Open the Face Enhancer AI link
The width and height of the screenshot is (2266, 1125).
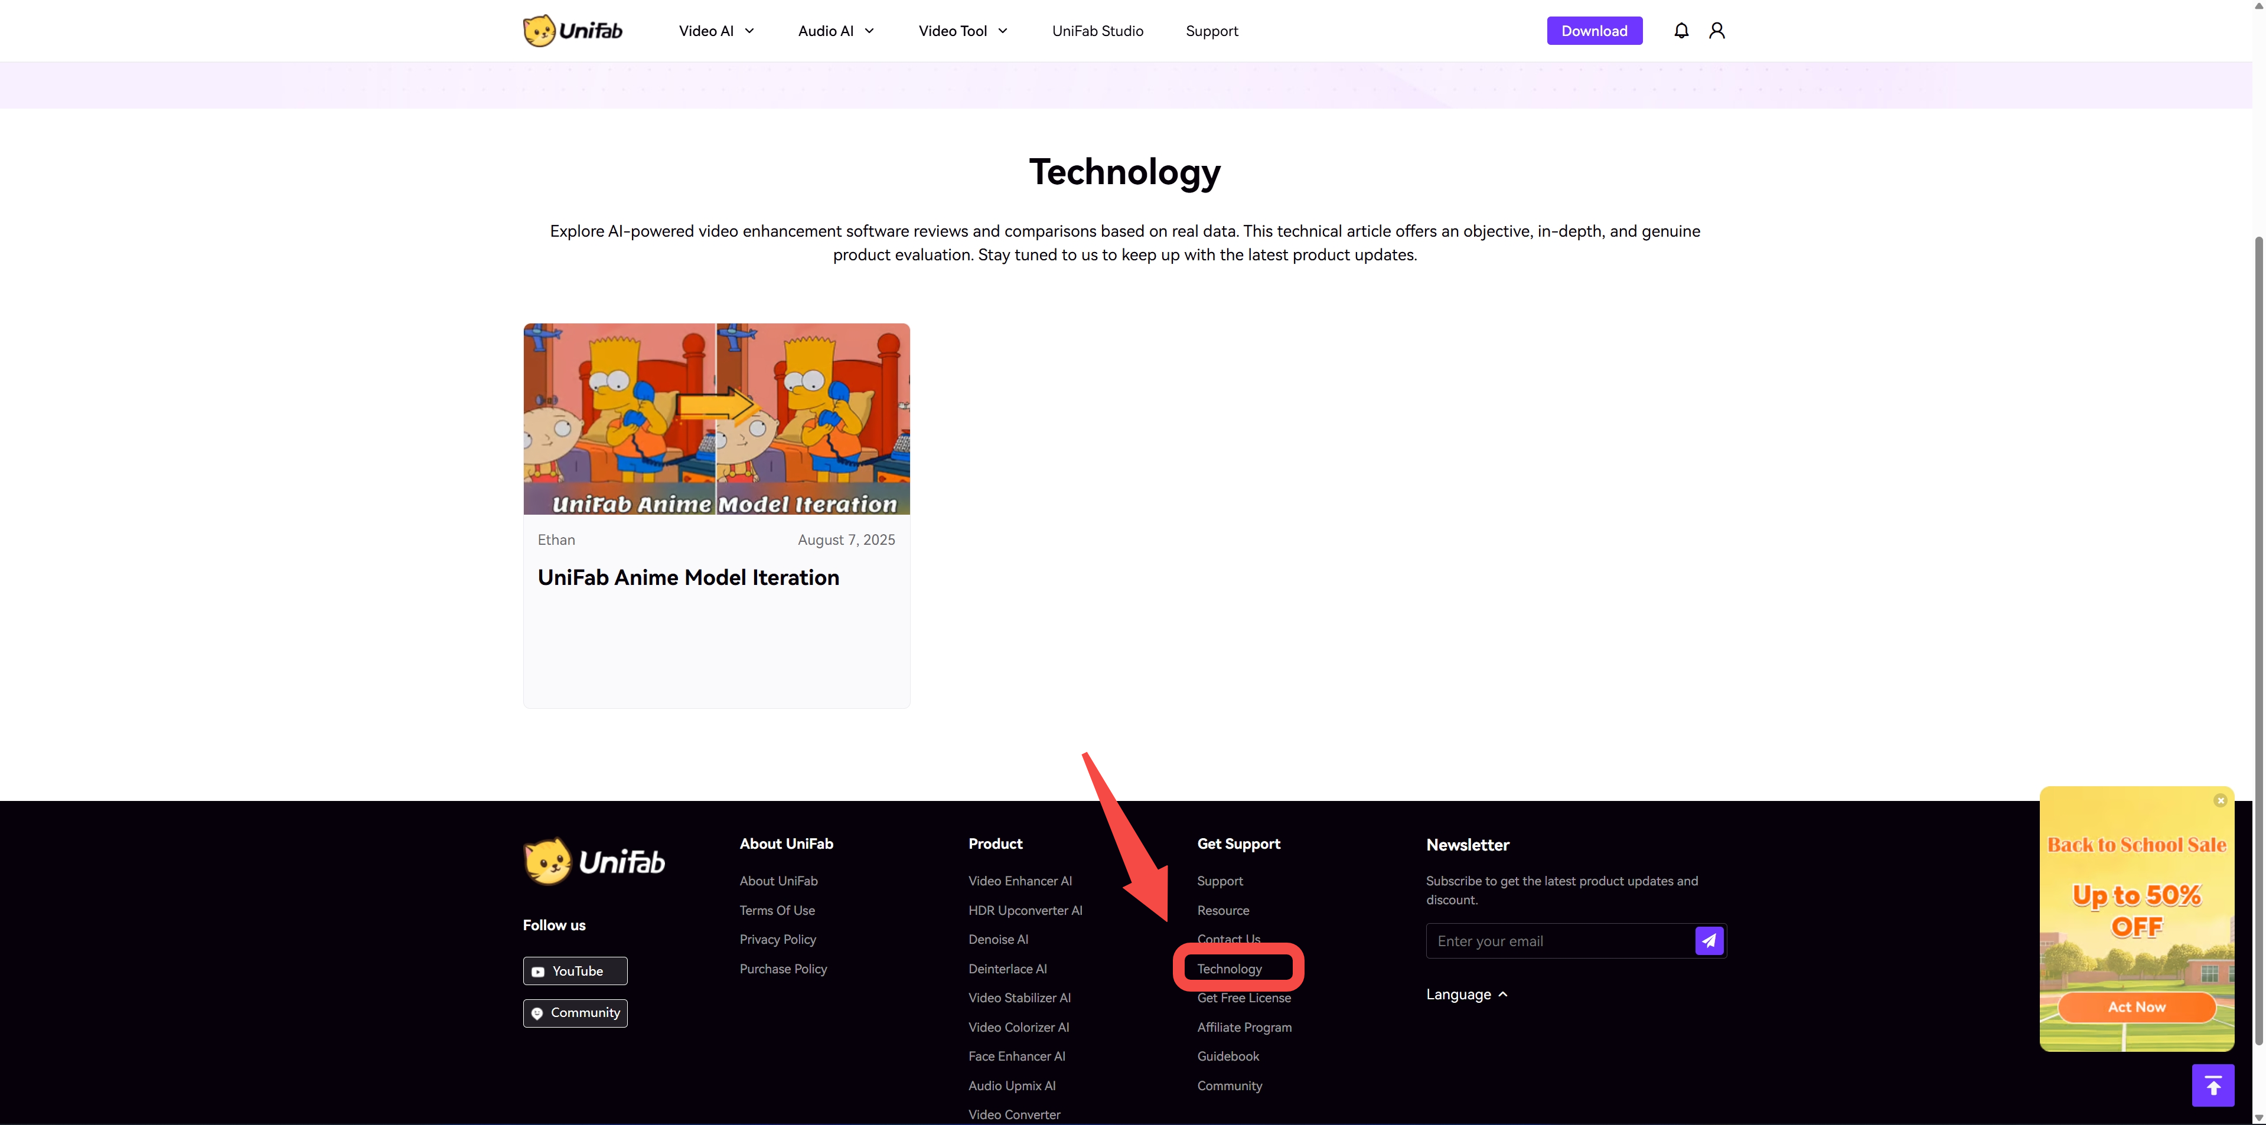coord(1016,1057)
